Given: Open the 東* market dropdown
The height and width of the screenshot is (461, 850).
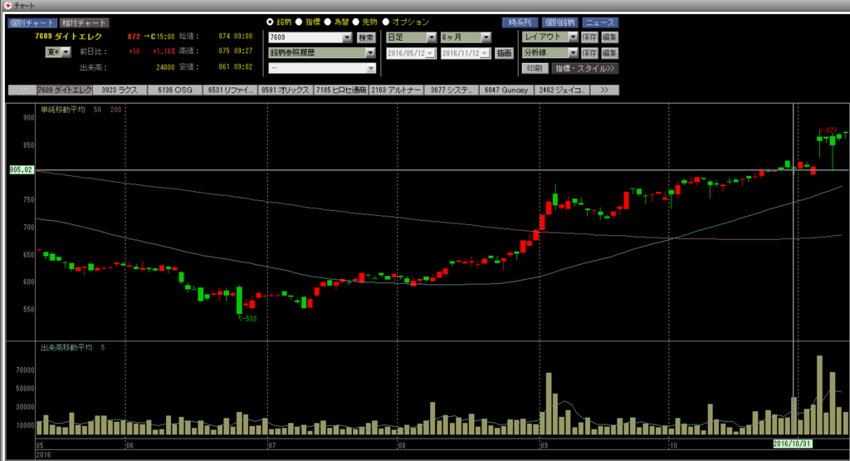Looking at the screenshot, I should coord(66,52).
